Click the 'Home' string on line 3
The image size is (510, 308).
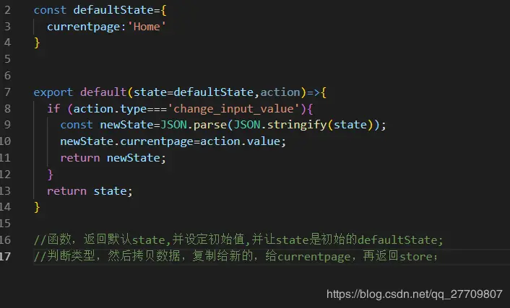coord(147,27)
